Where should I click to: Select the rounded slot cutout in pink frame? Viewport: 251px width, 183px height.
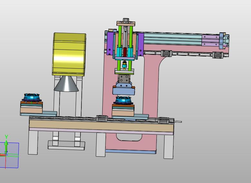(x=129, y=137)
